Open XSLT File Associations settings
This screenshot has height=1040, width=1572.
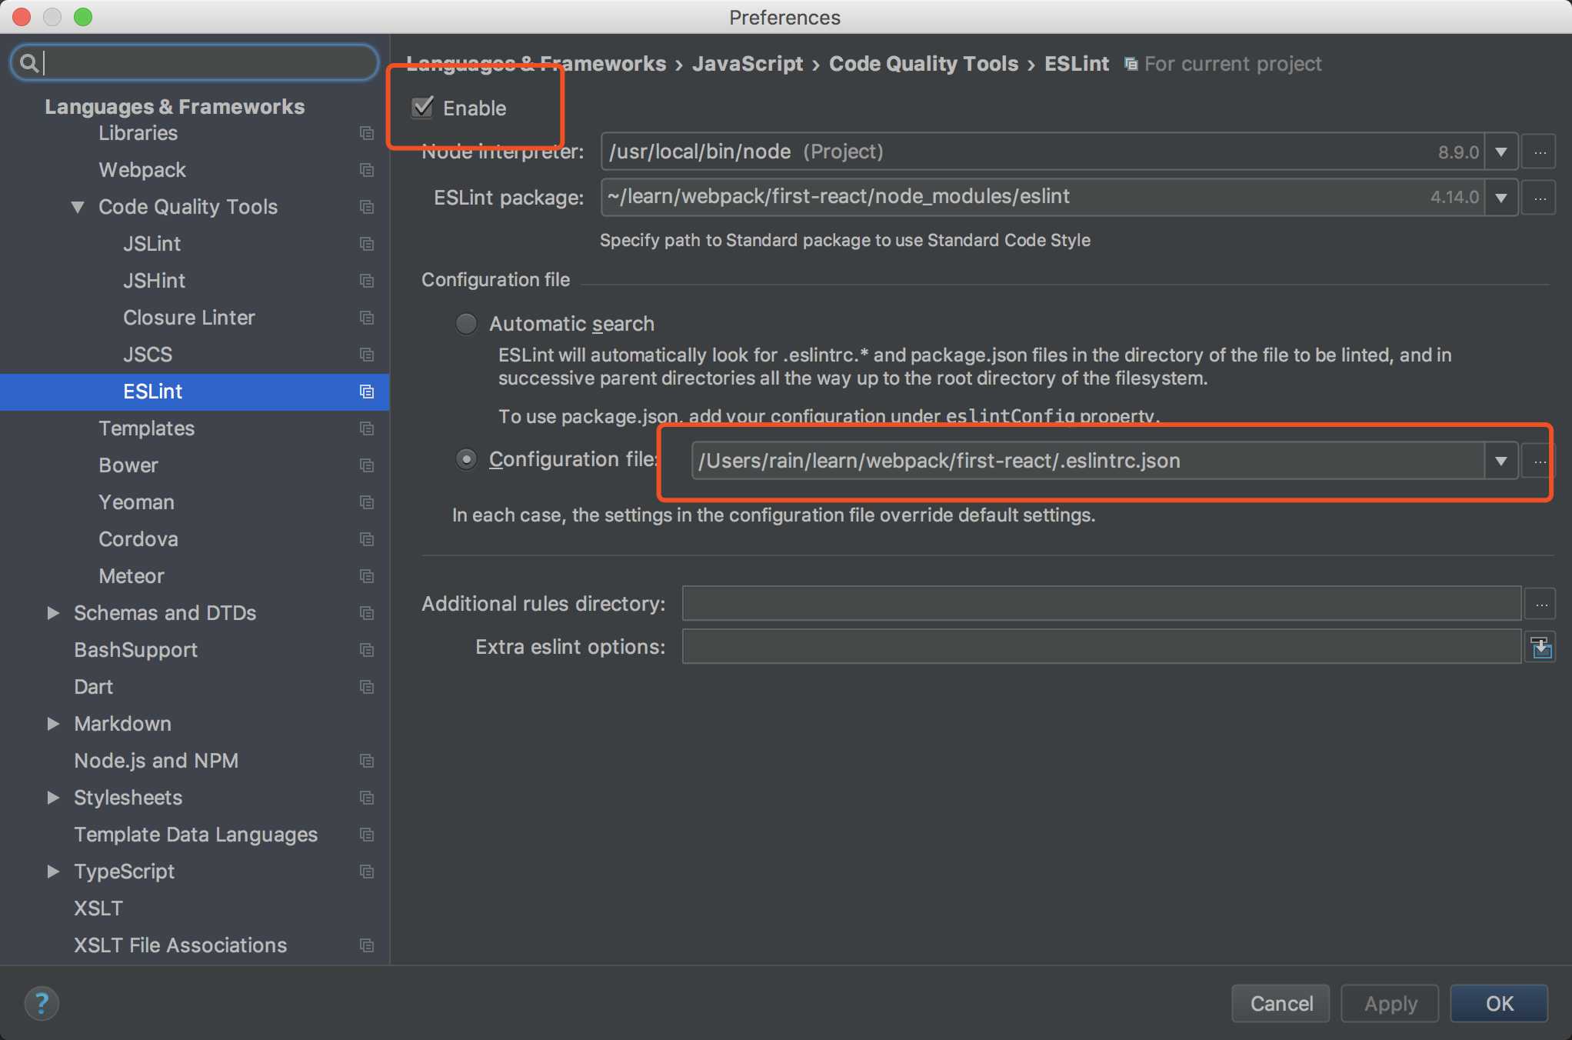[x=180, y=945]
